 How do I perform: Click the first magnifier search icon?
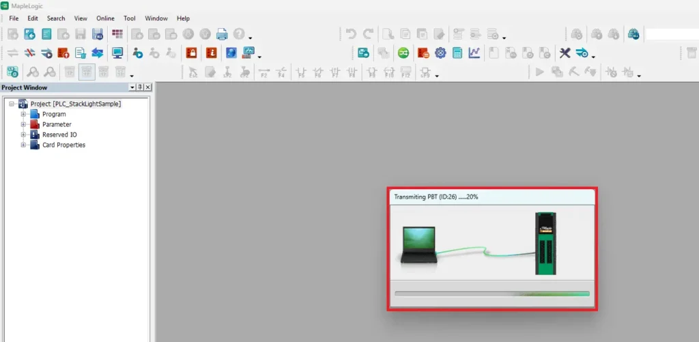click(x=33, y=72)
